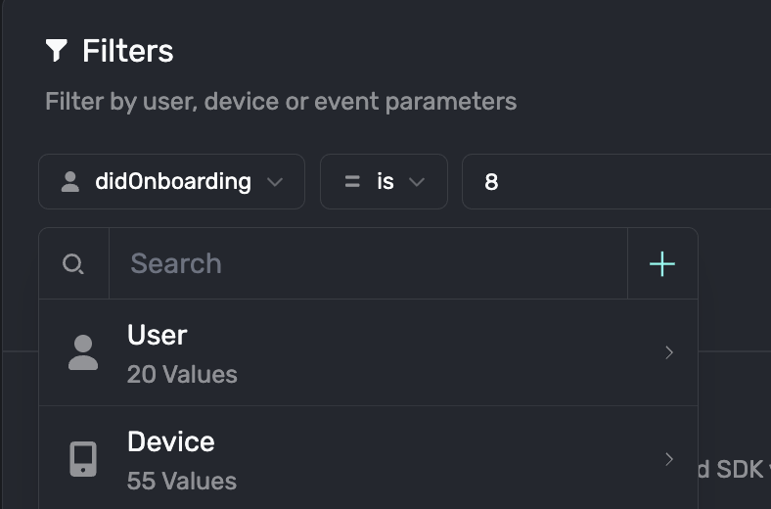Screen dimensions: 771x509
Task: Click the equals sign icon in operator selector
Action: (352, 182)
